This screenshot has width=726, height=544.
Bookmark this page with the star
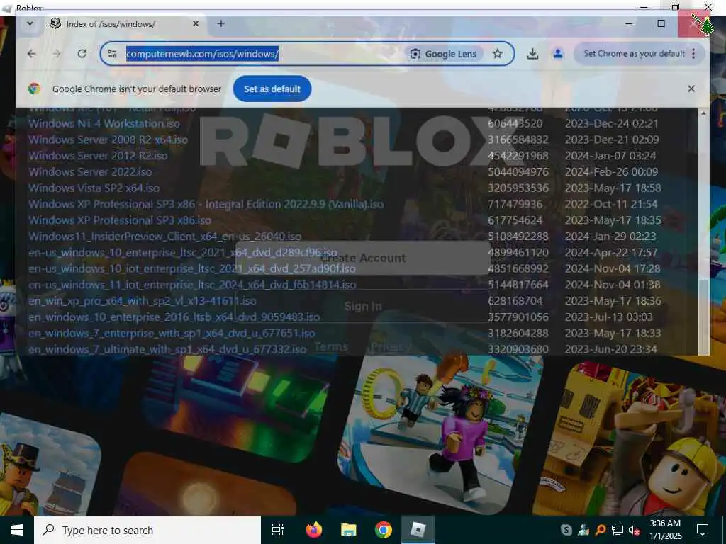tap(497, 54)
